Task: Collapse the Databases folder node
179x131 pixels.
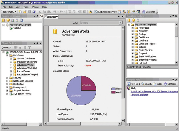Action: coord(7,56)
